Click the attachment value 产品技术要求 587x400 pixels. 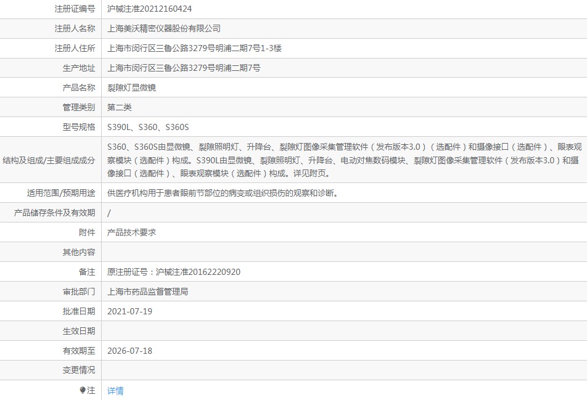coord(131,232)
